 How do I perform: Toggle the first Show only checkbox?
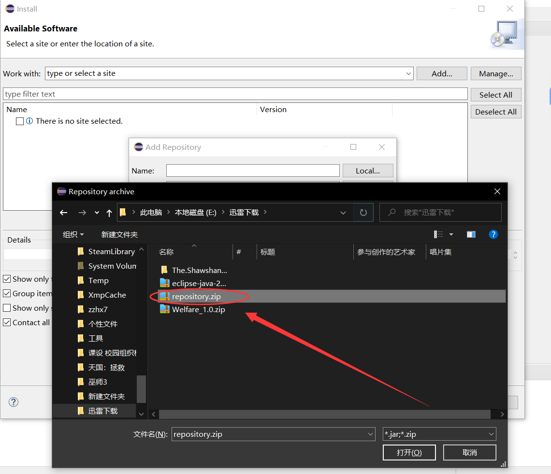click(7, 279)
